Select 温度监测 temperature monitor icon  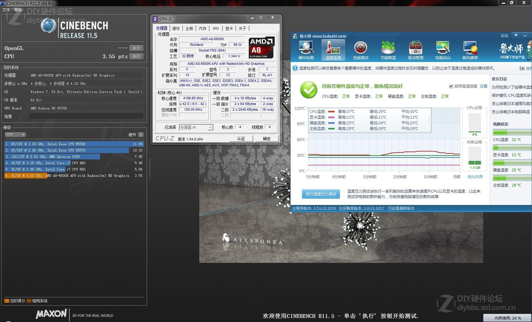point(333,50)
